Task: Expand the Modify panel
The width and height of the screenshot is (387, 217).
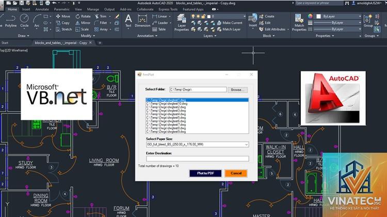Action: (88, 35)
